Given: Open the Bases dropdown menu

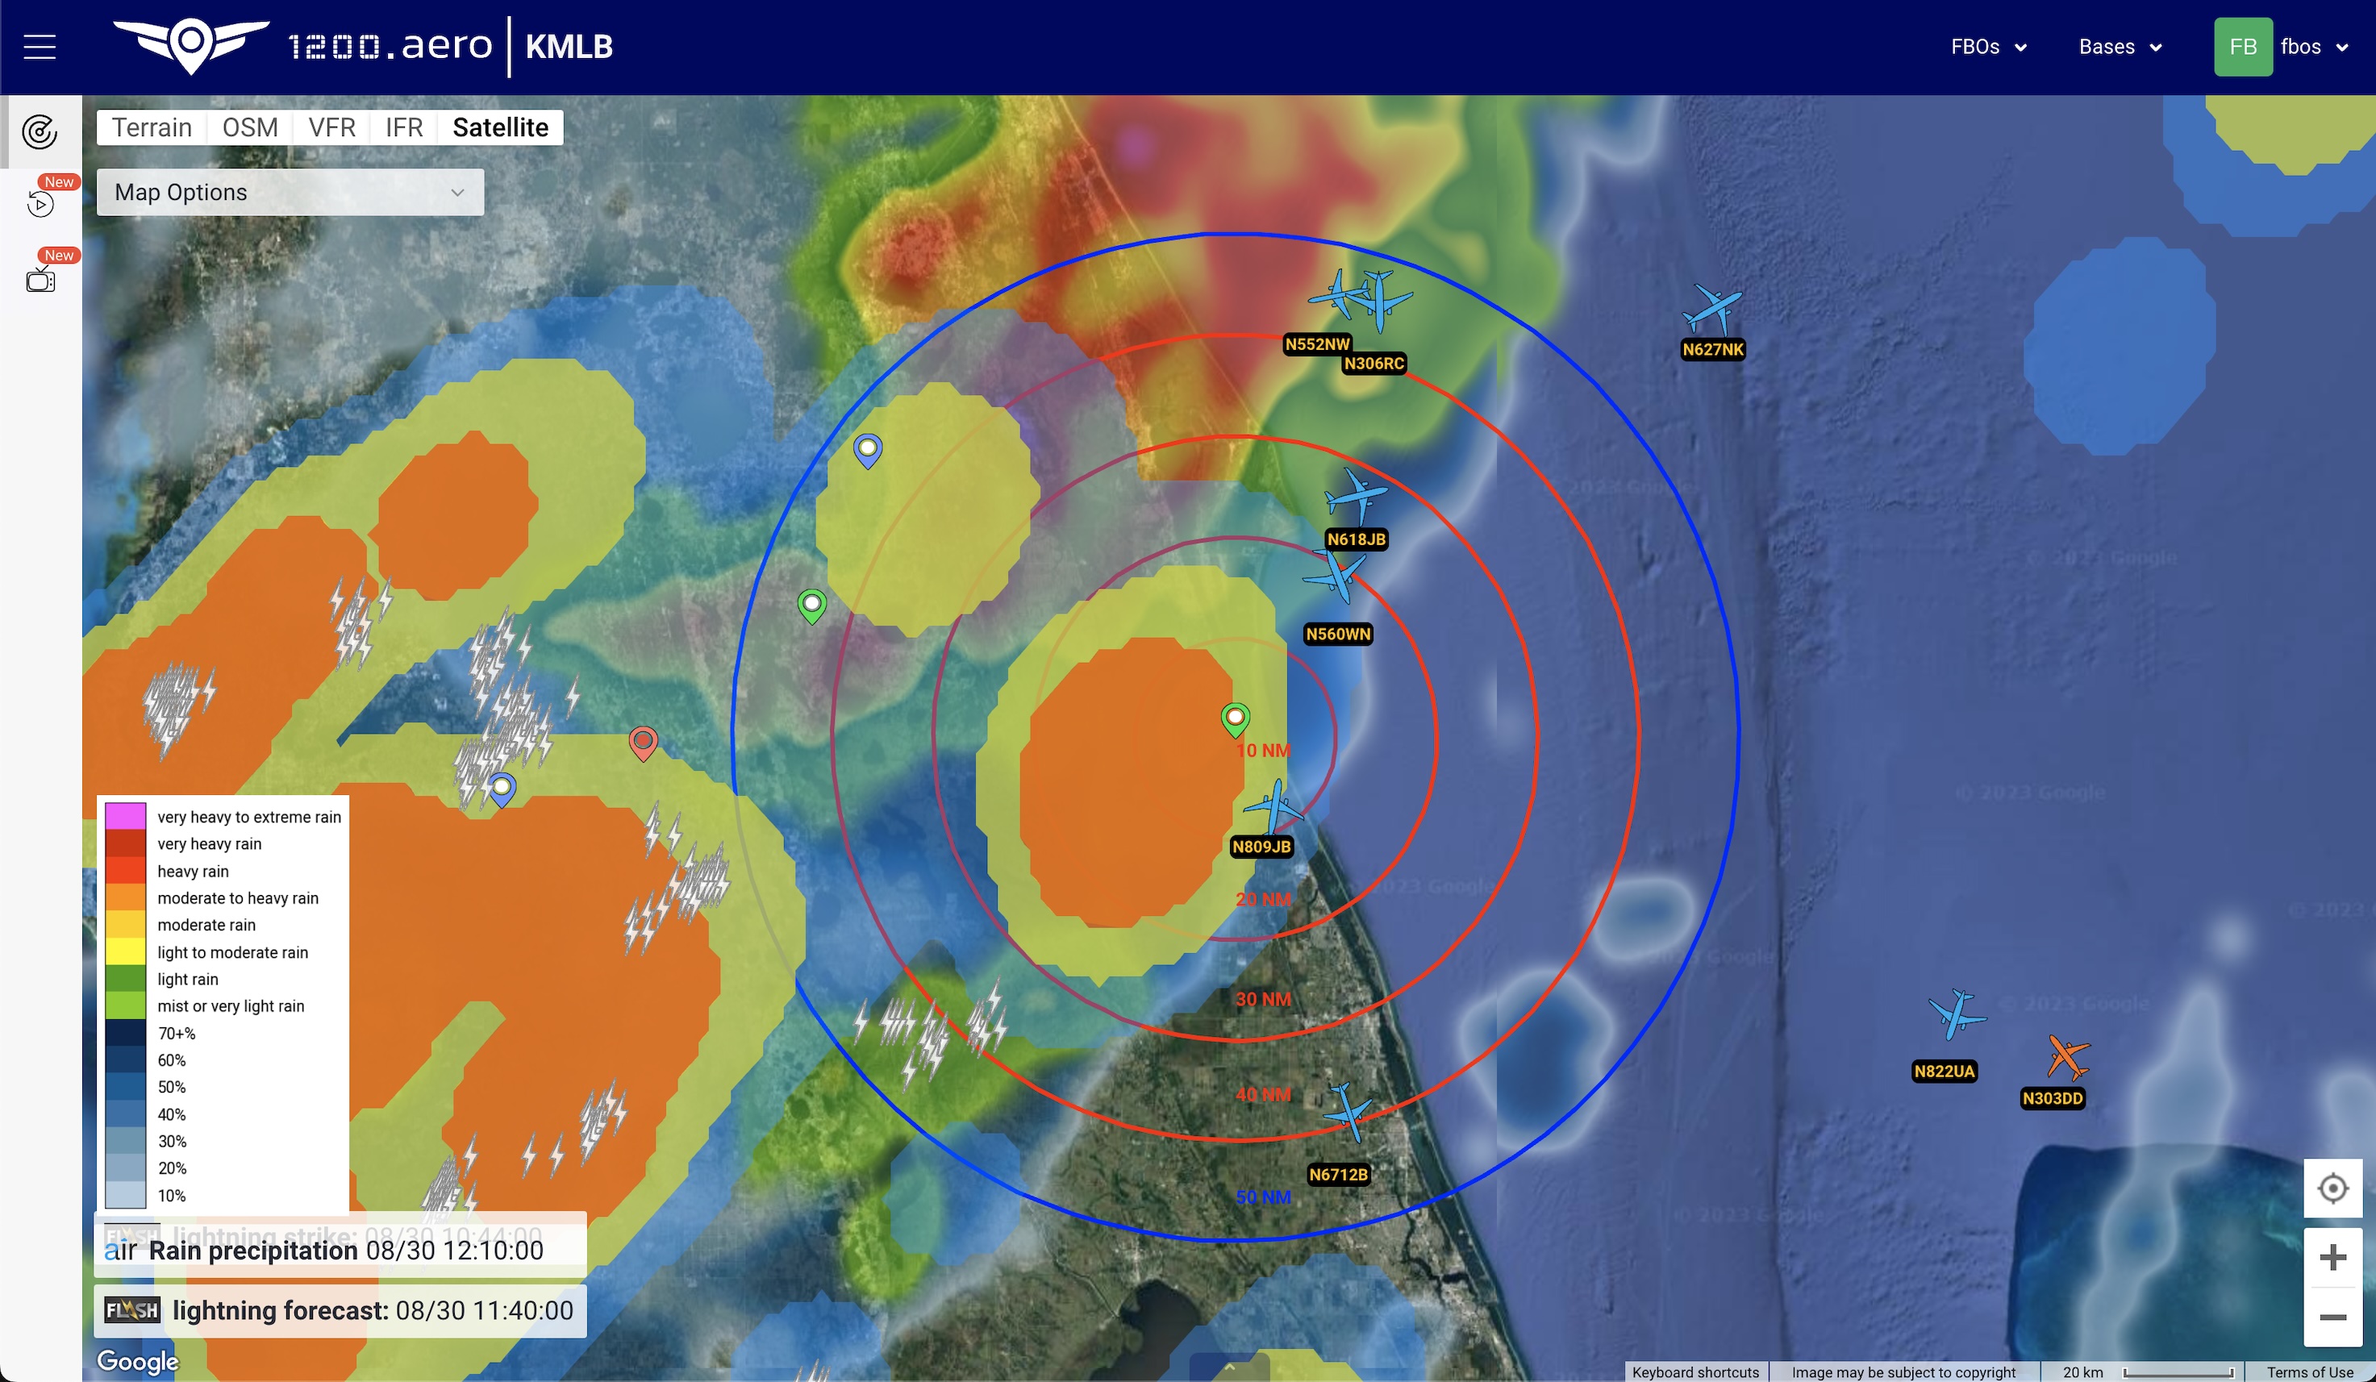Looking at the screenshot, I should 2120,47.
